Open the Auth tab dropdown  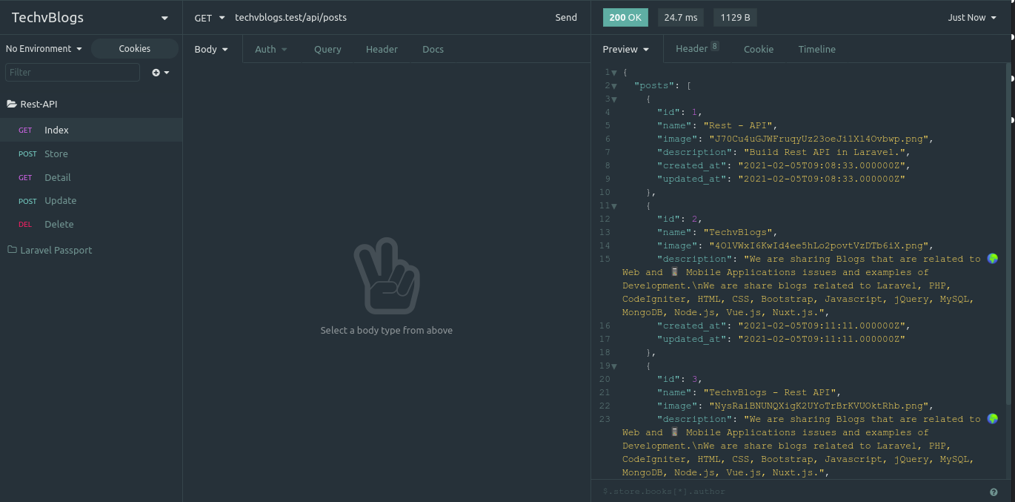(271, 49)
